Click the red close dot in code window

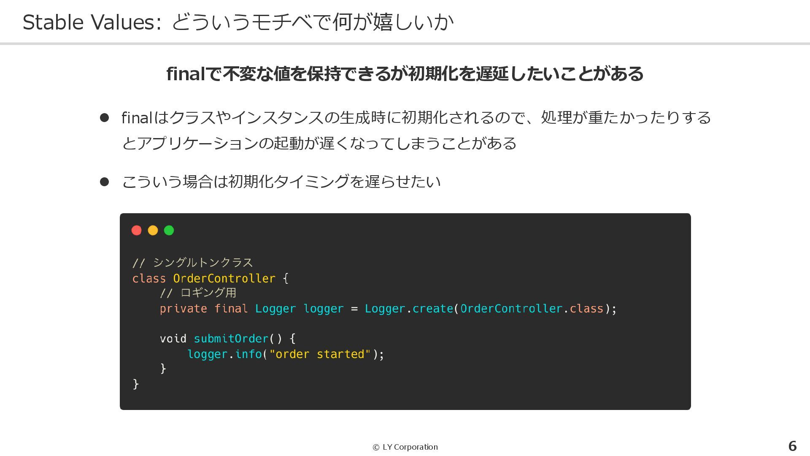136,230
